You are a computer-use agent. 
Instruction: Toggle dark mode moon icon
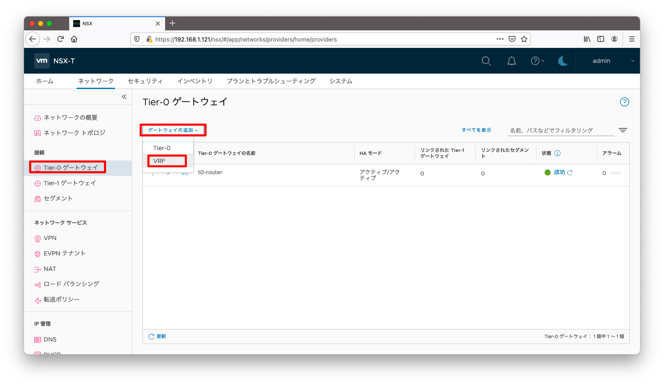pyautogui.click(x=563, y=61)
